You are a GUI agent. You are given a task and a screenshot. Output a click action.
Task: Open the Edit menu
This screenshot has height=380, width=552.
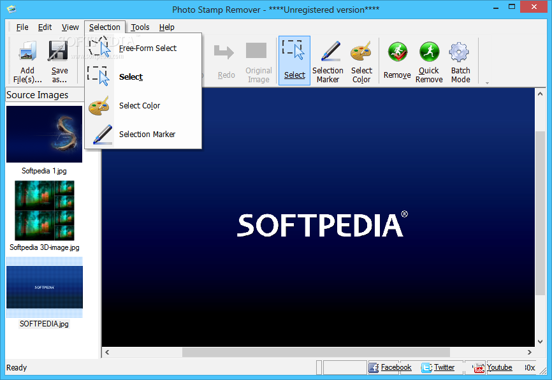point(45,27)
